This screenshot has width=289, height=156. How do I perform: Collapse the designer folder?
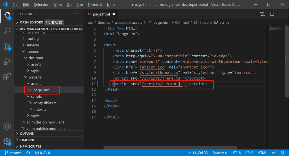point(49,58)
